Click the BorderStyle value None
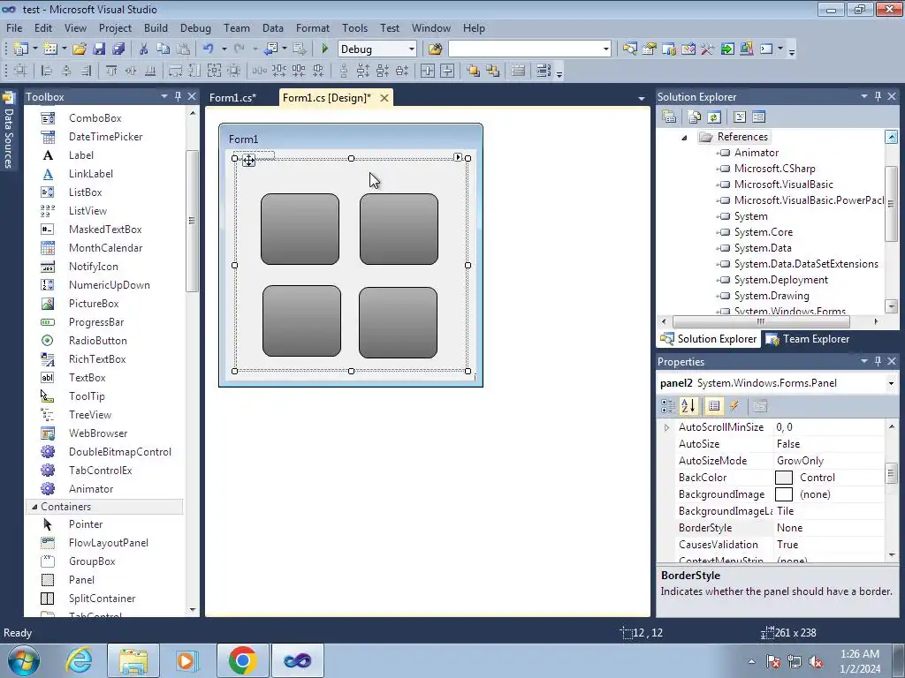This screenshot has height=678, width=905. (789, 528)
